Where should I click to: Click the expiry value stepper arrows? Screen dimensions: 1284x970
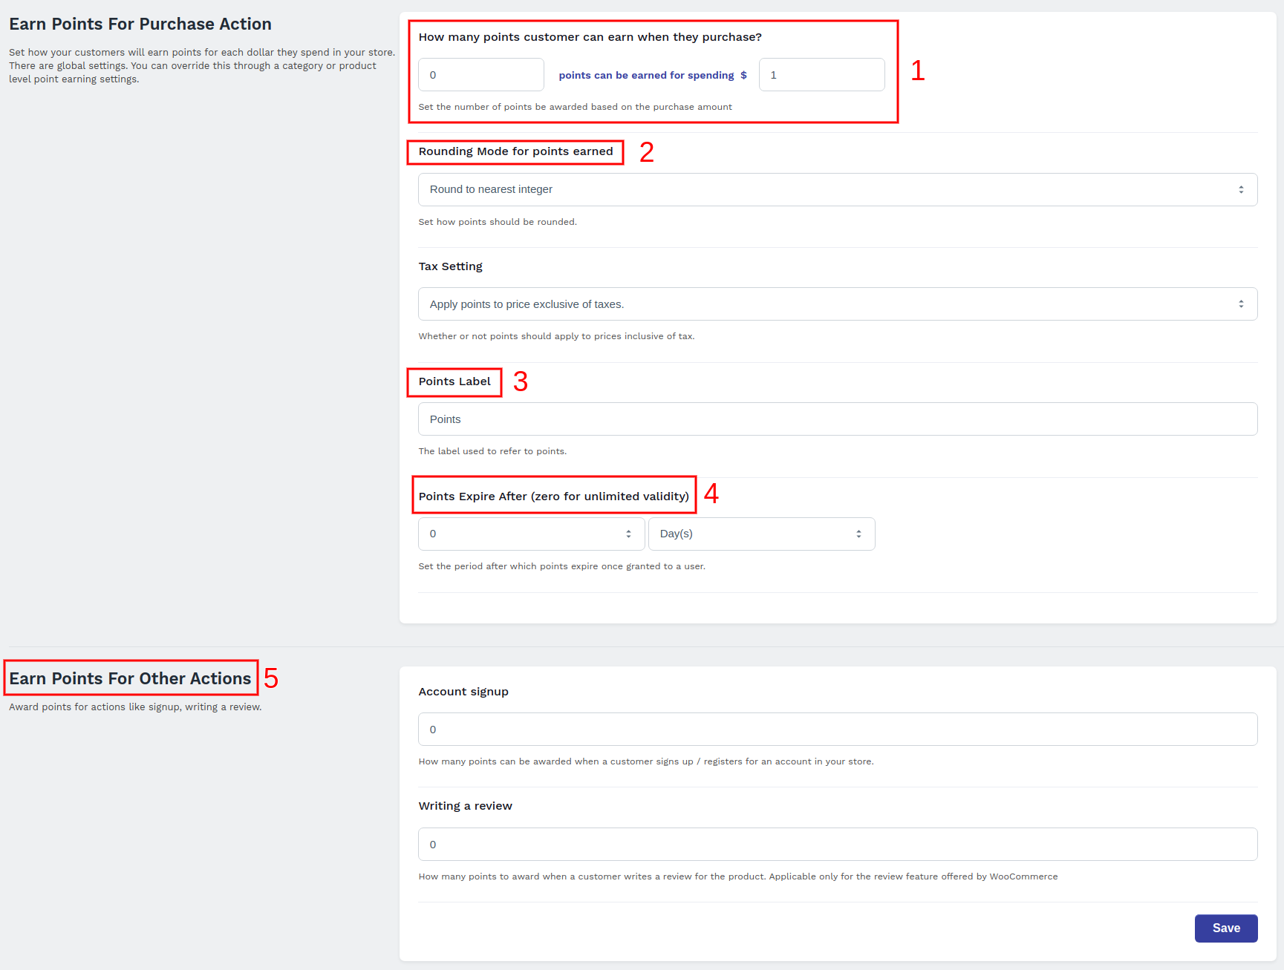pyautogui.click(x=628, y=534)
